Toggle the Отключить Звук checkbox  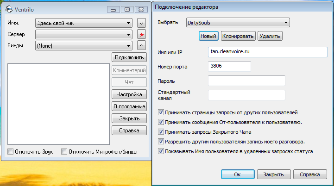10,151
